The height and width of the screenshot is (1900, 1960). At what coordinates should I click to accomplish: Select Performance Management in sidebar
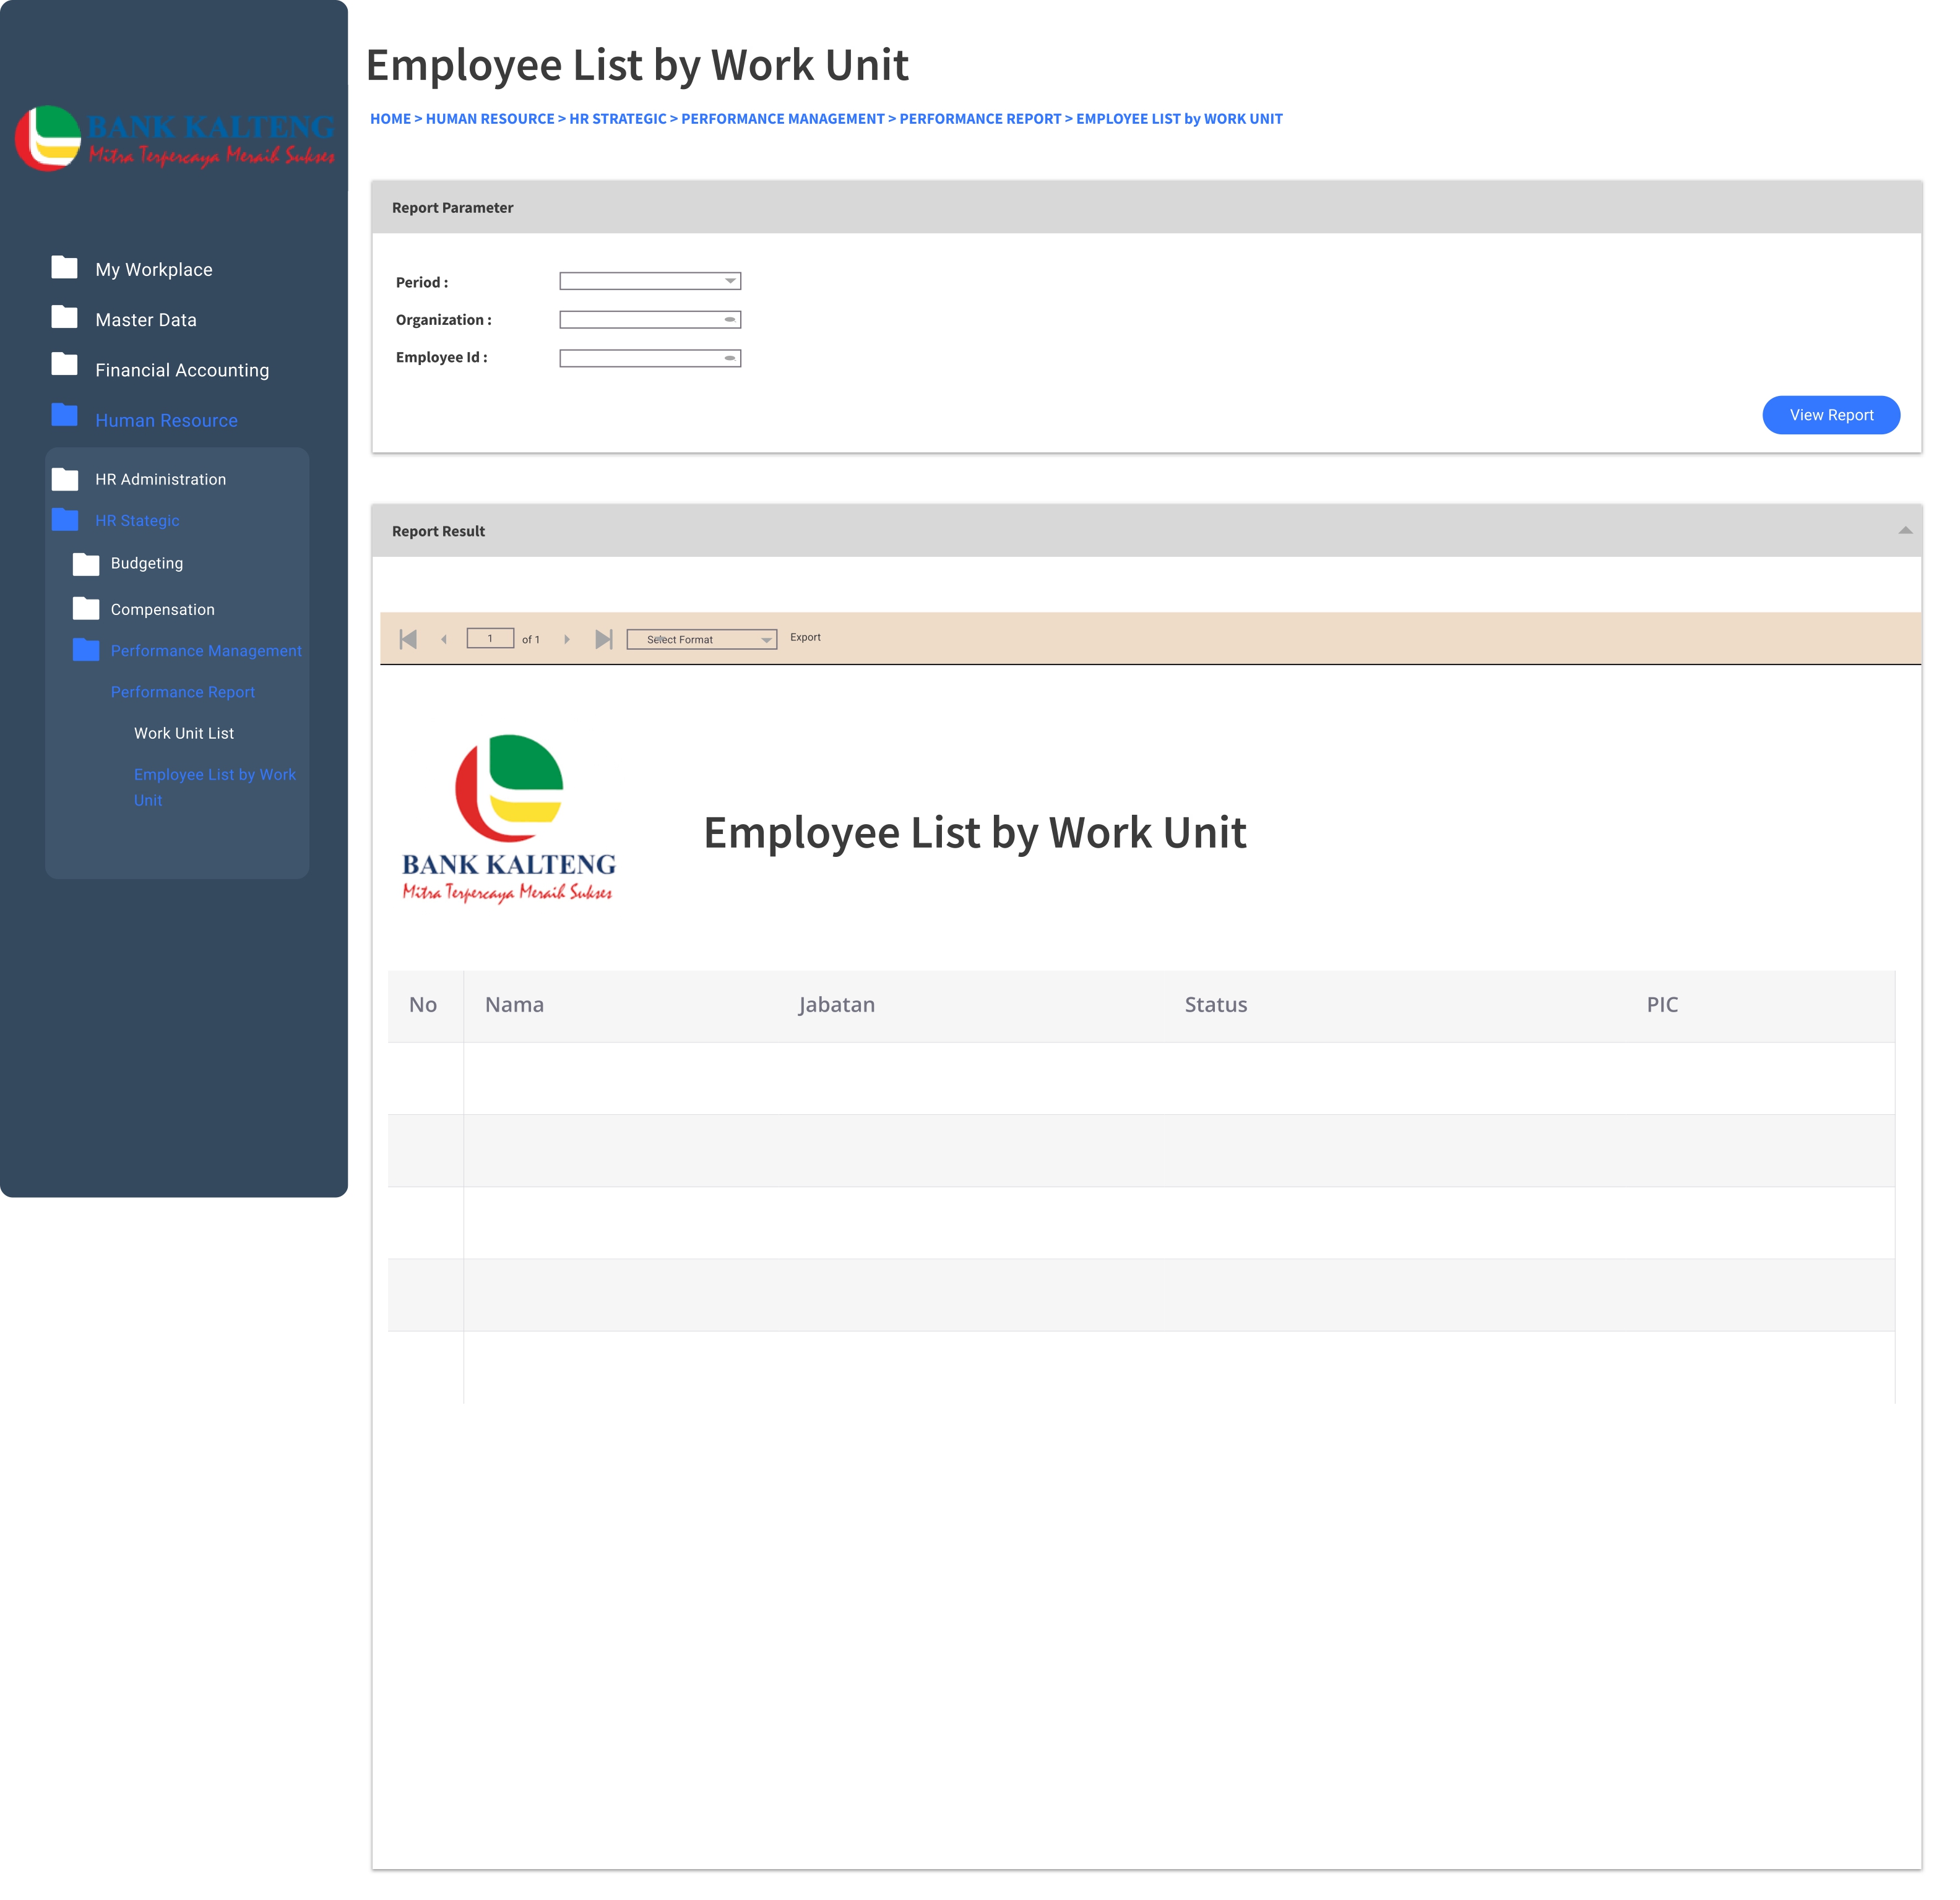tap(206, 651)
